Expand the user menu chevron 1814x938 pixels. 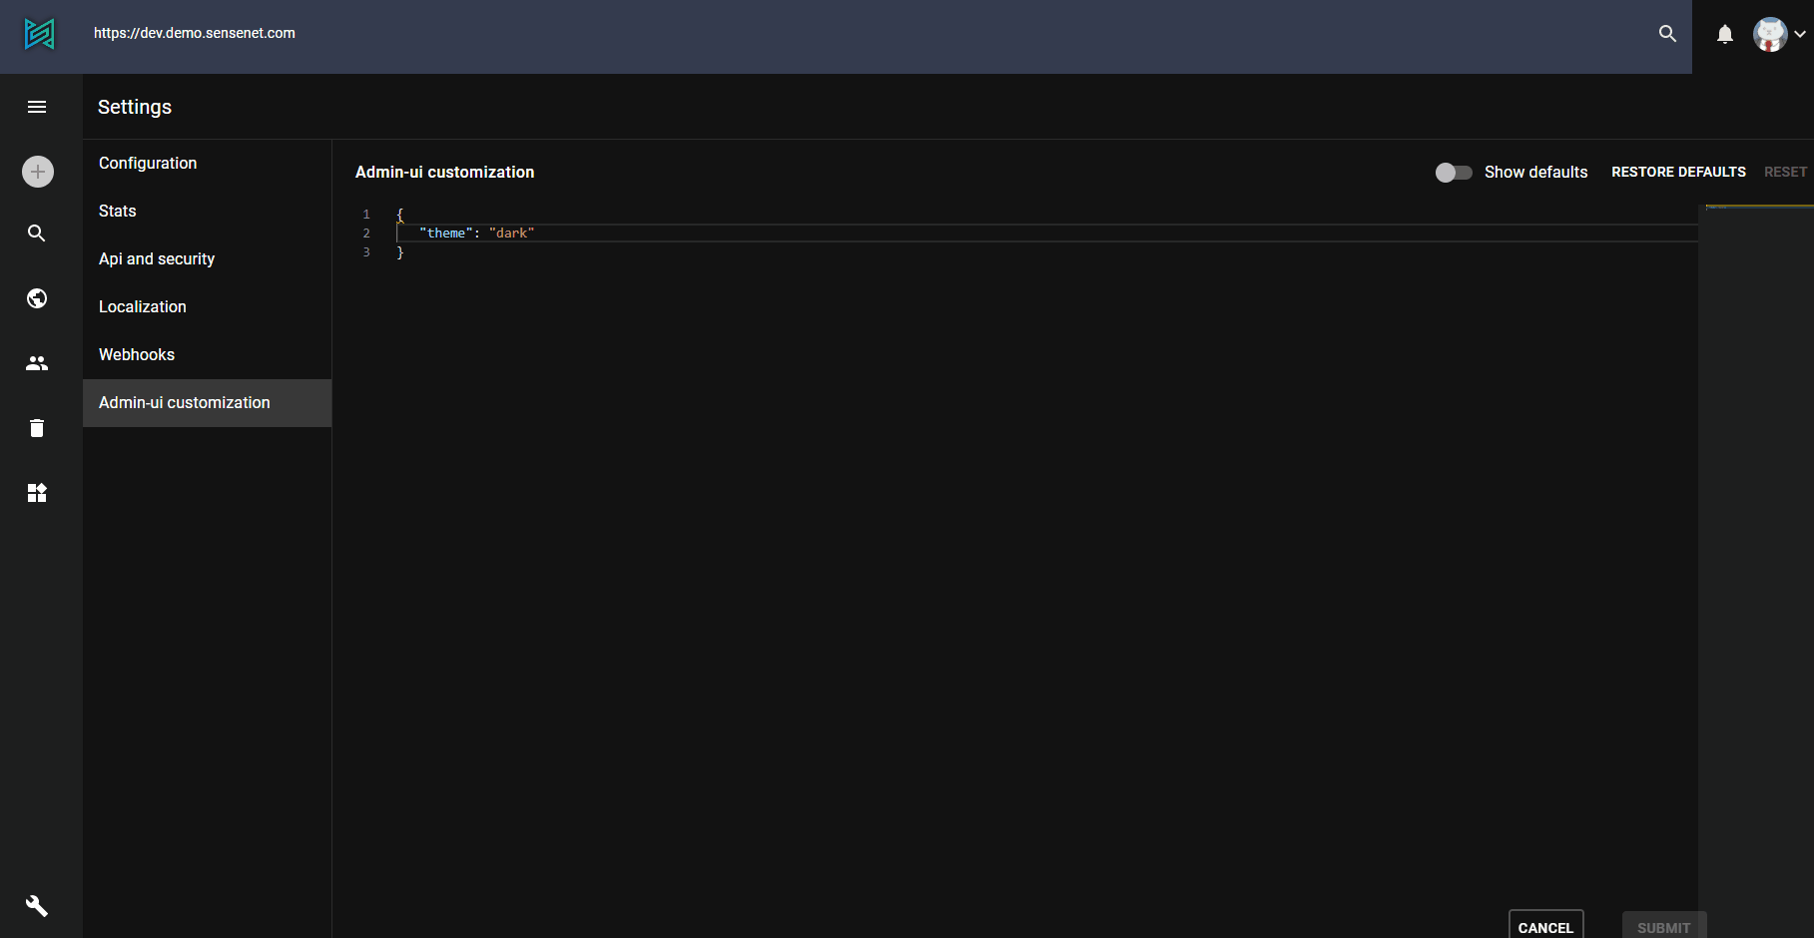click(1800, 34)
